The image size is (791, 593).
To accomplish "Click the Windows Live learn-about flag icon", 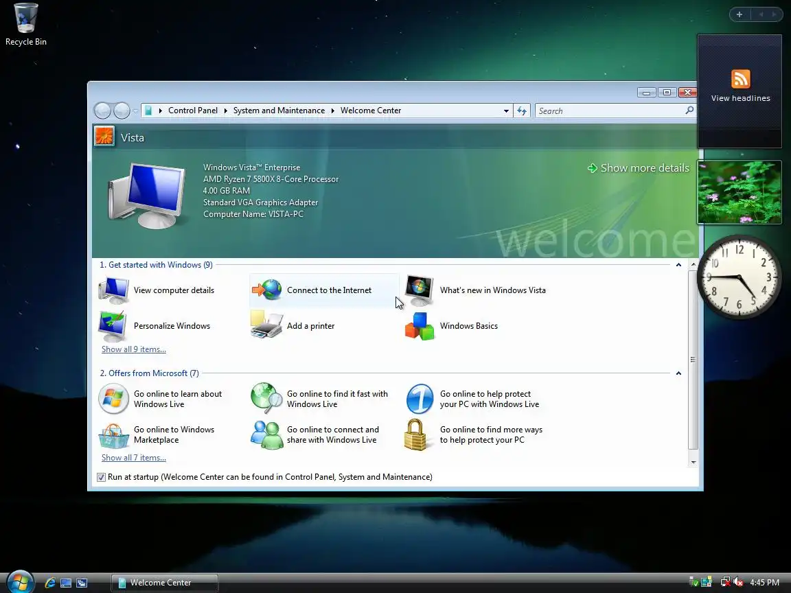I will click(113, 399).
